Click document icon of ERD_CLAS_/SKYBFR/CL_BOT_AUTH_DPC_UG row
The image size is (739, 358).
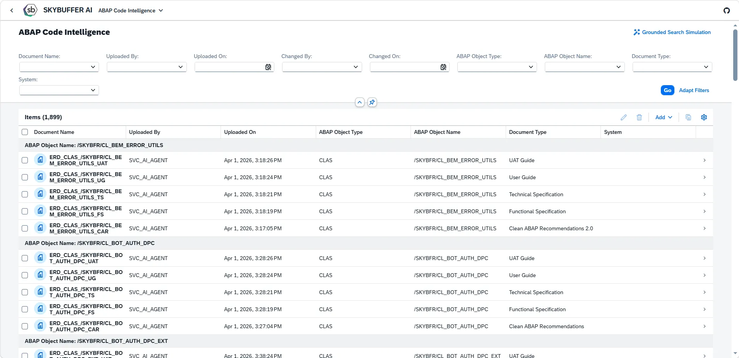(40, 275)
